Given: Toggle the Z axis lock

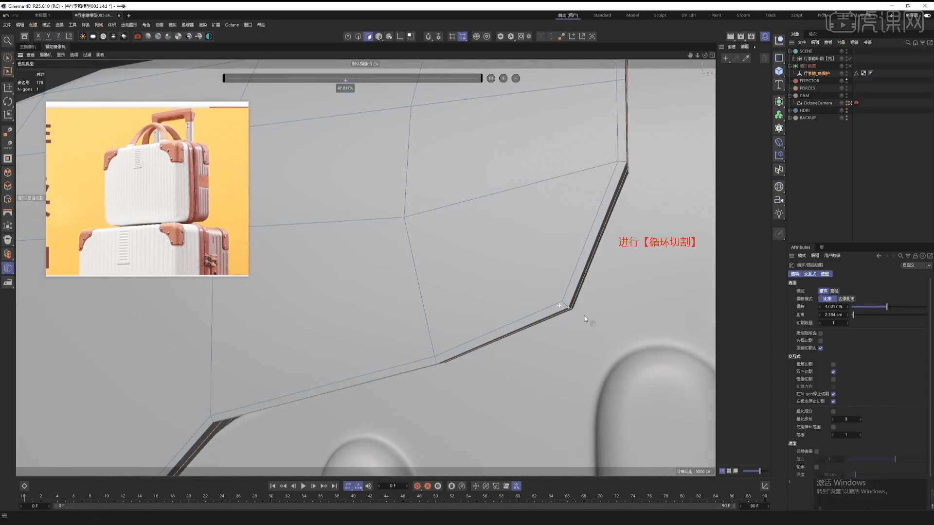Looking at the screenshot, I should click(58, 36).
